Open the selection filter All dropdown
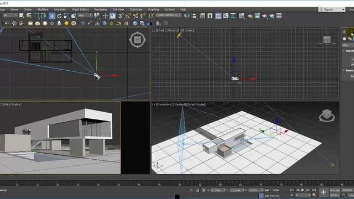354x199 pixels. (x=10, y=15)
